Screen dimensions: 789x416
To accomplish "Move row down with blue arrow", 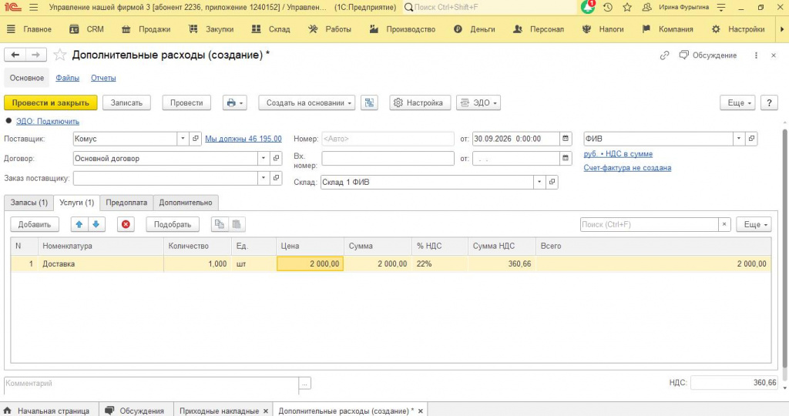I will 96,224.
